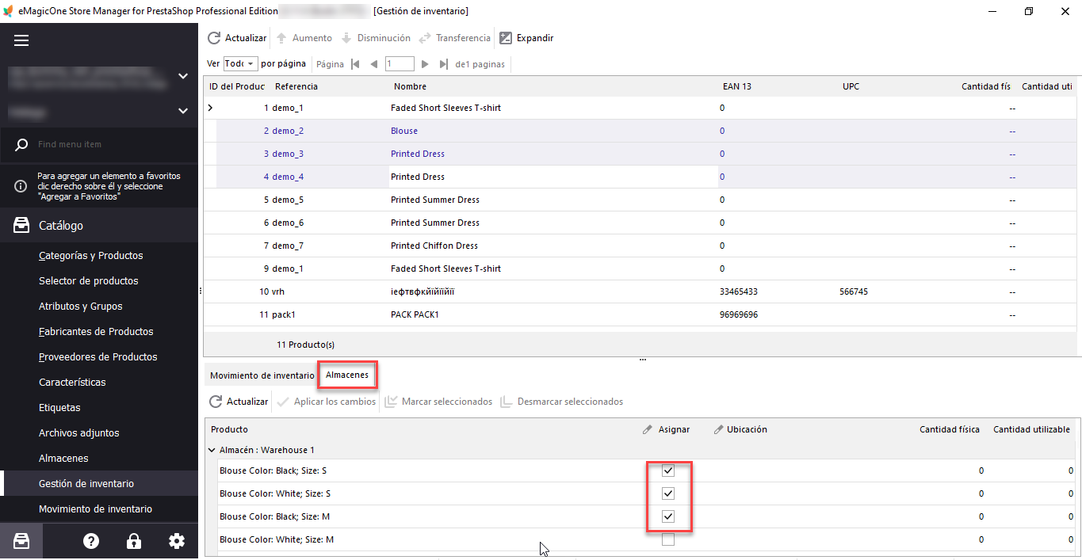Uncheck Asignar for Blouse Black Size S
The width and height of the screenshot is (1082, 560).
(x=668, y=470)
